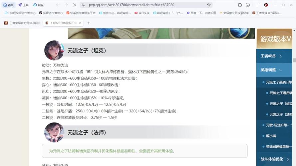Open the 工具 tools menu

23,5
